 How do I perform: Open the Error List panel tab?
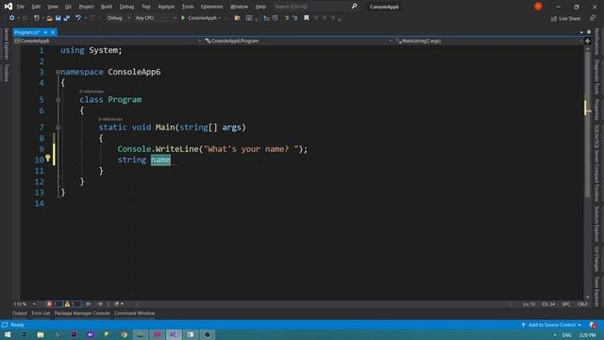coord(41,314)
